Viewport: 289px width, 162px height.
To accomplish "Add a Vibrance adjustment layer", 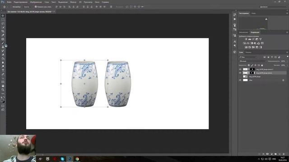I will point(261,39).
